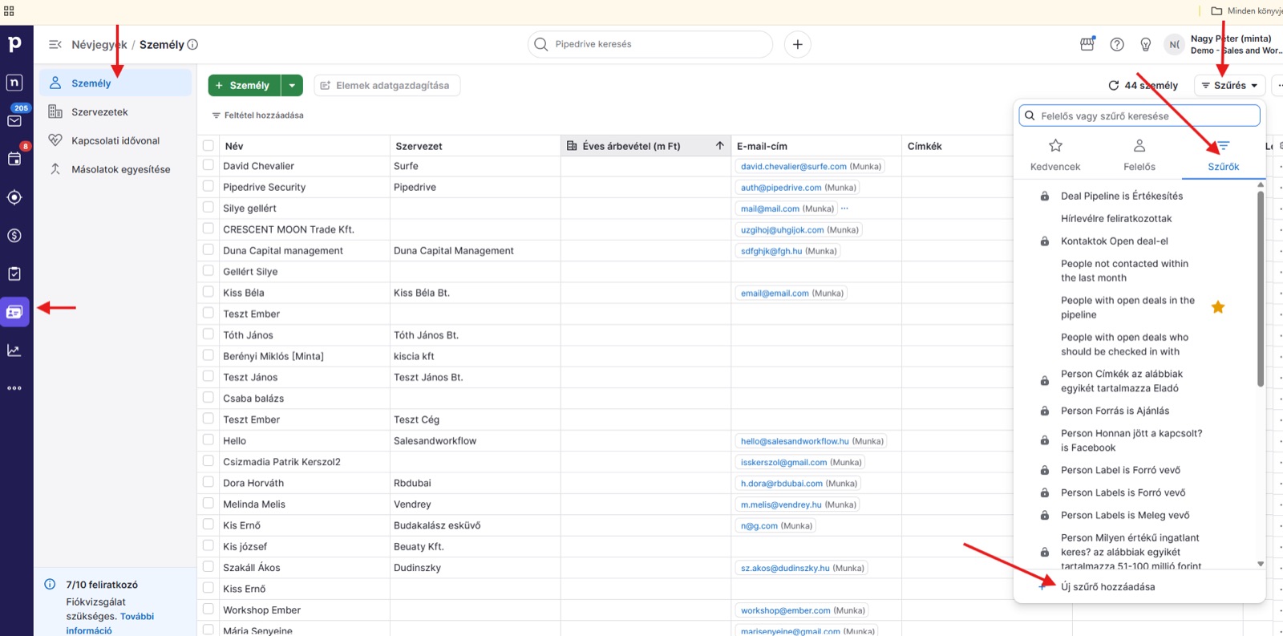Toggle the select-all checkbox in table header
Viewport: 1283px width, 636px height.
(x=208, y=146)
